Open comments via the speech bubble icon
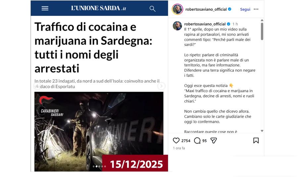The width and height of the screenshot is (298, 177). pyautogui.click(x=197, y=141)
